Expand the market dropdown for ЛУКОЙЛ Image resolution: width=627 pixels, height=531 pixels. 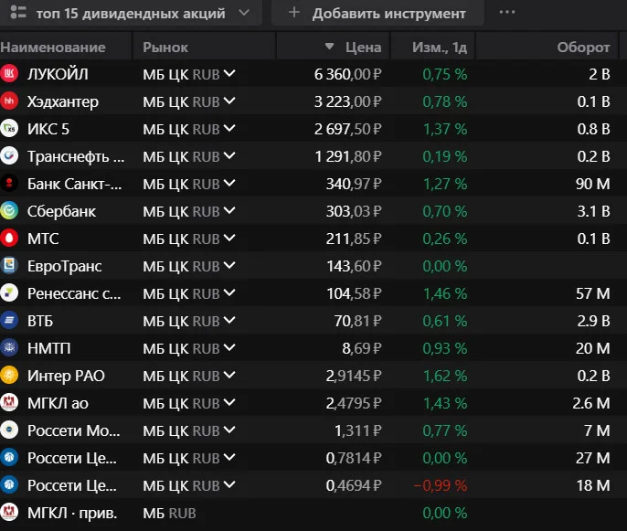[229, 73]
